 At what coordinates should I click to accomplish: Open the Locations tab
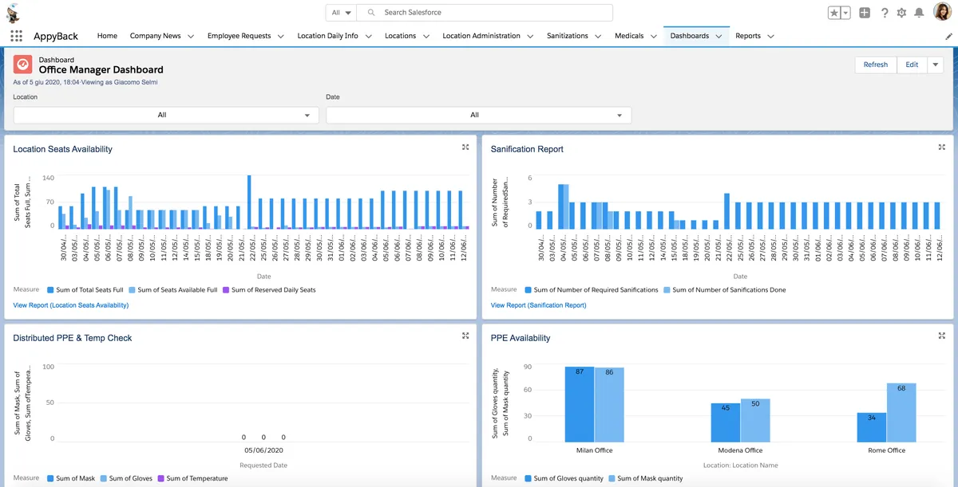[400, 36]
